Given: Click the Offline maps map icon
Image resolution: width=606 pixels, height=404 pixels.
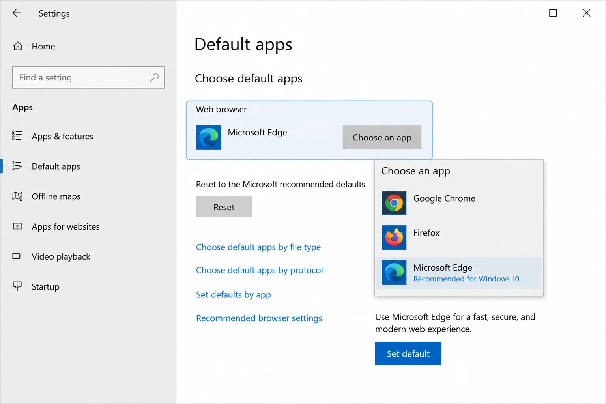Looking at the screenshot, I should [17, 196].
